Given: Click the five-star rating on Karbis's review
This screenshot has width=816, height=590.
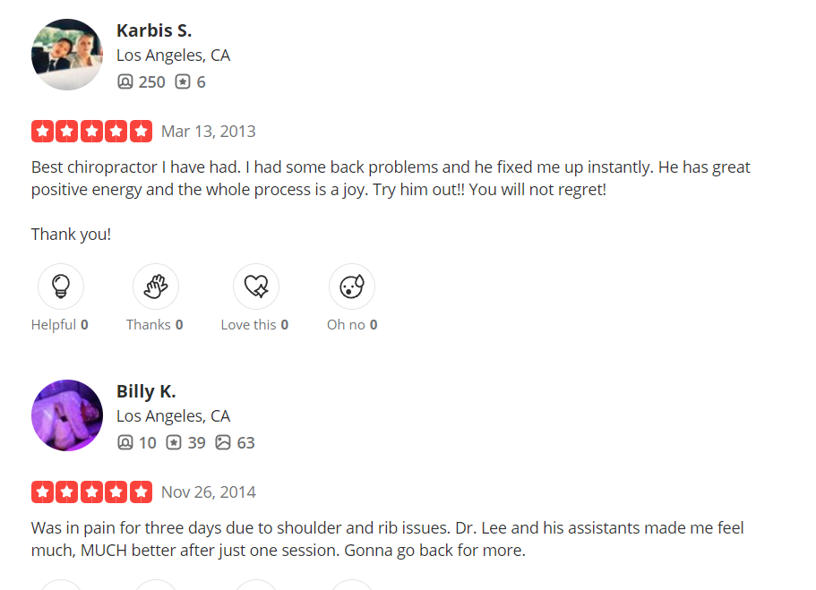Looking at the screenshot, I should 91,132.
